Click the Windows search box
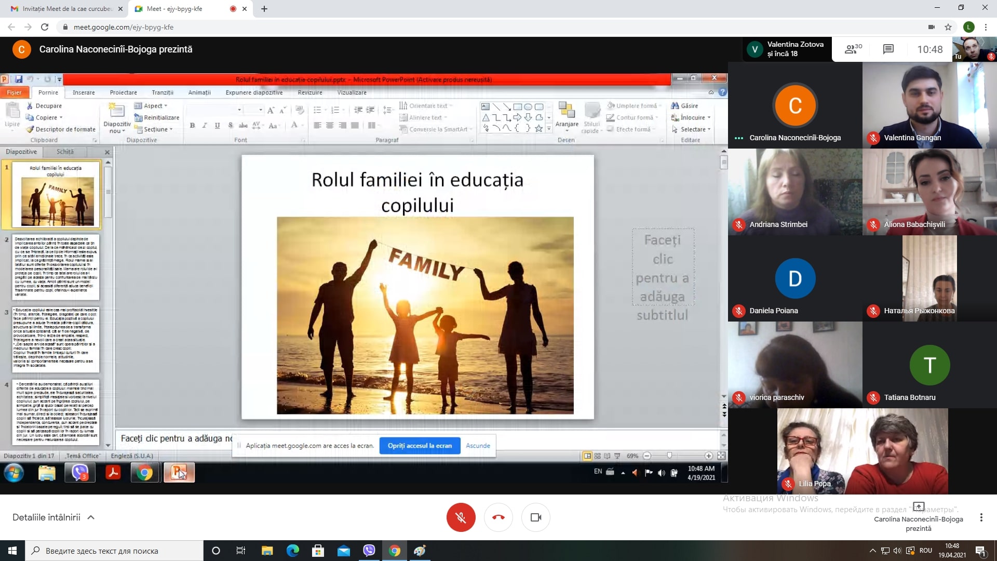The width and height of the screenshot is (997, 561). [x=114, y=551]
